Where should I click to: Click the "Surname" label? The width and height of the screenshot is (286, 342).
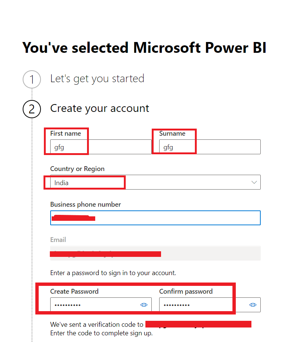point(172,133)
